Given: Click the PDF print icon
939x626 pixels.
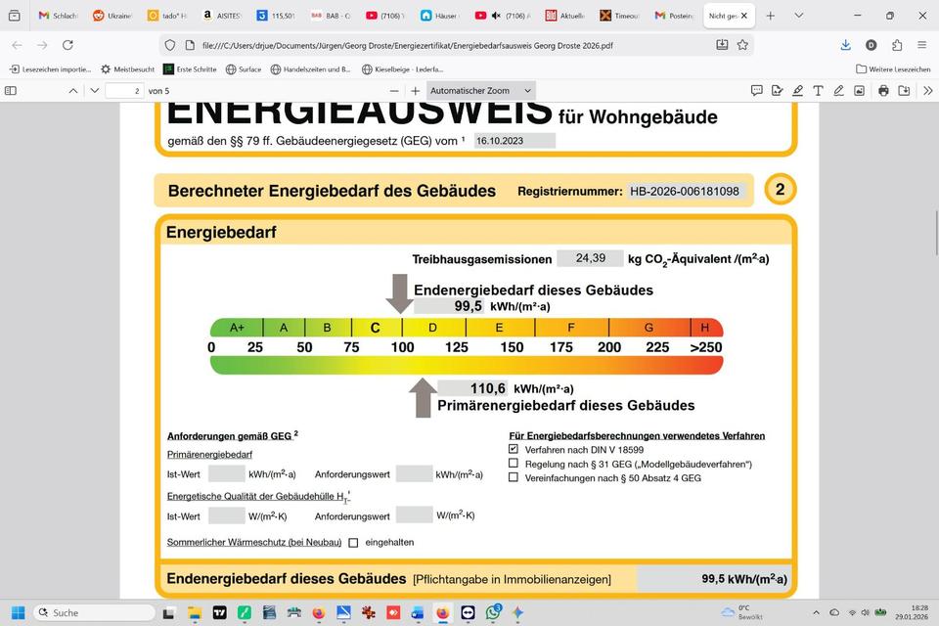Looking at the screenshot, I should click(883, 90).
